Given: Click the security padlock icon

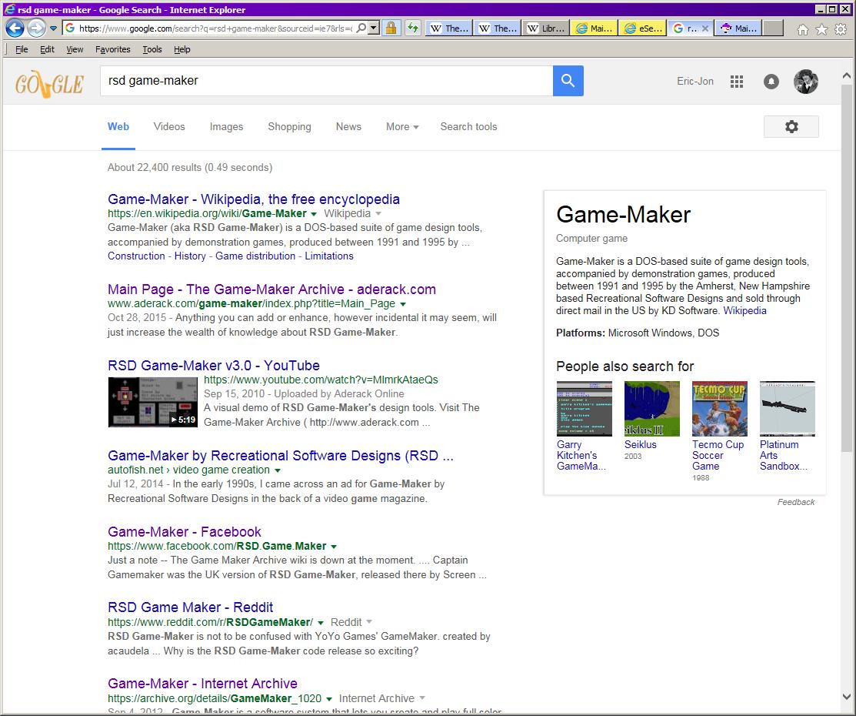Looking at the screenshot, I should 391,28.
